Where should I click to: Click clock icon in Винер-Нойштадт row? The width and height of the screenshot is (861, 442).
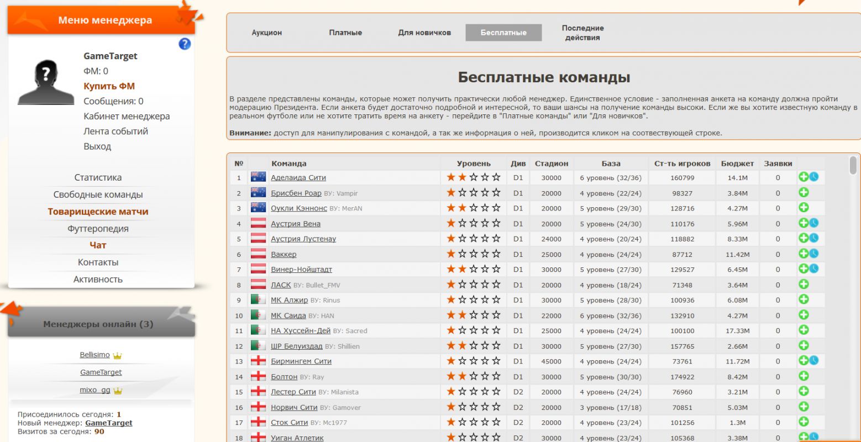tap(813, 269)
